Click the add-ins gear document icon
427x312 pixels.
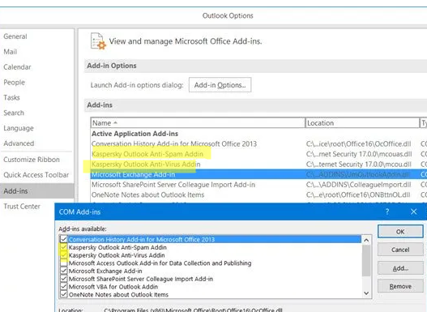(98, 41)
